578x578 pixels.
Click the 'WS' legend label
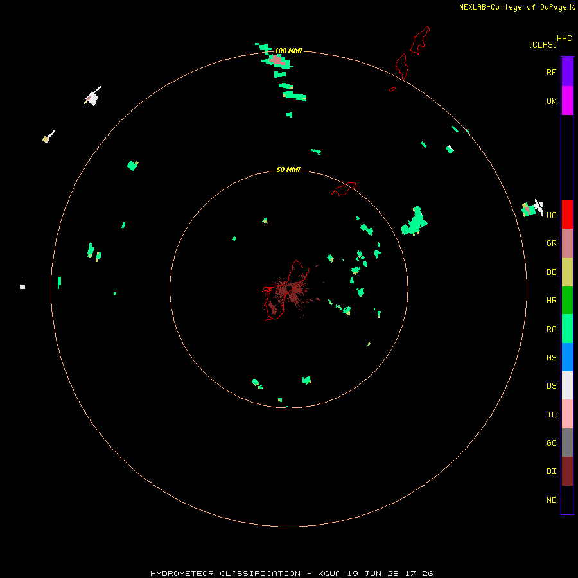(x=551, y=357)
